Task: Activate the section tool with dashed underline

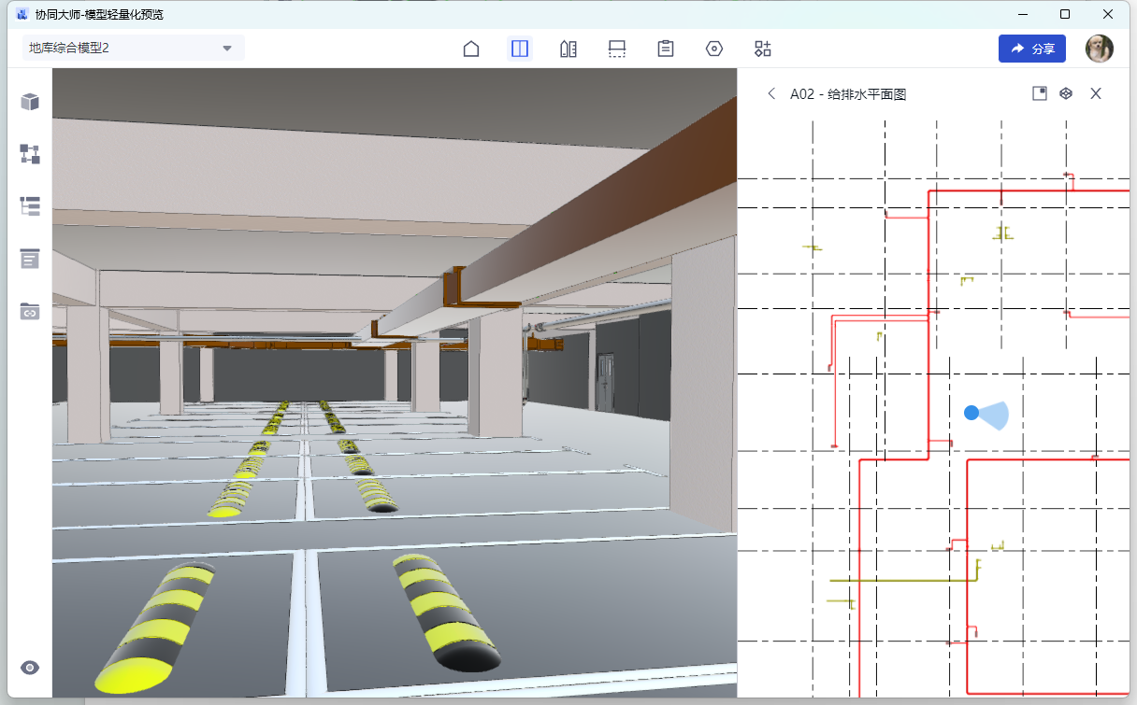Action: (617, 49)
